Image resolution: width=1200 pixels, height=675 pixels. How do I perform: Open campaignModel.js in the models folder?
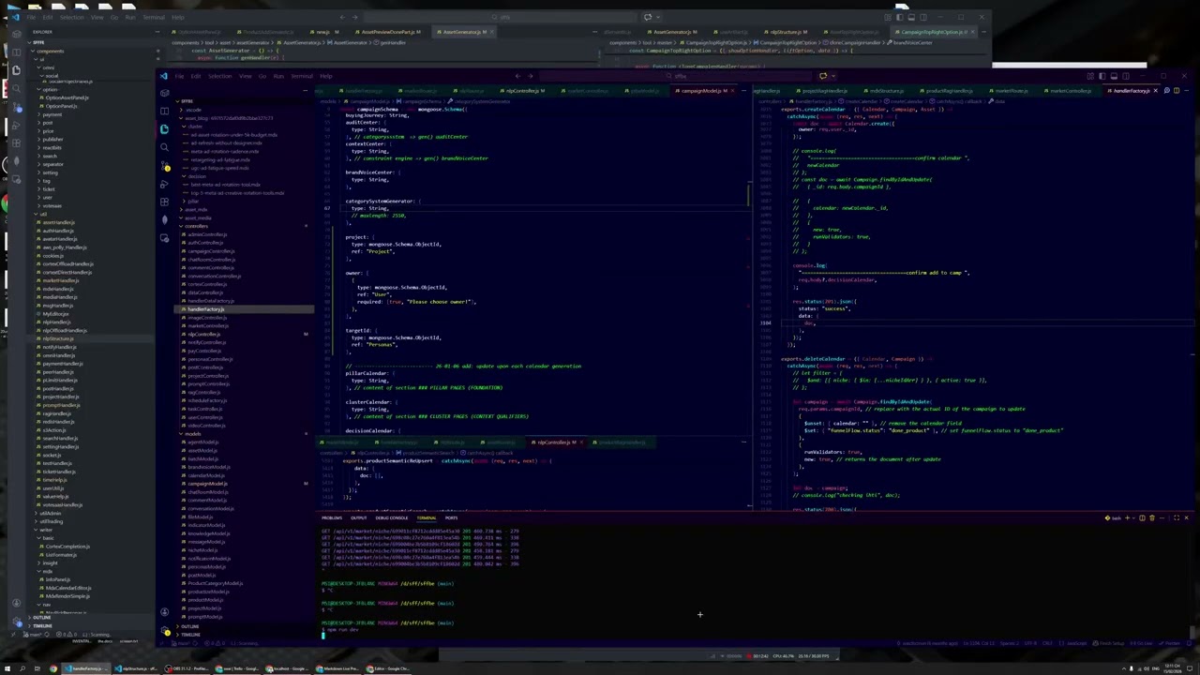point(207,484)
